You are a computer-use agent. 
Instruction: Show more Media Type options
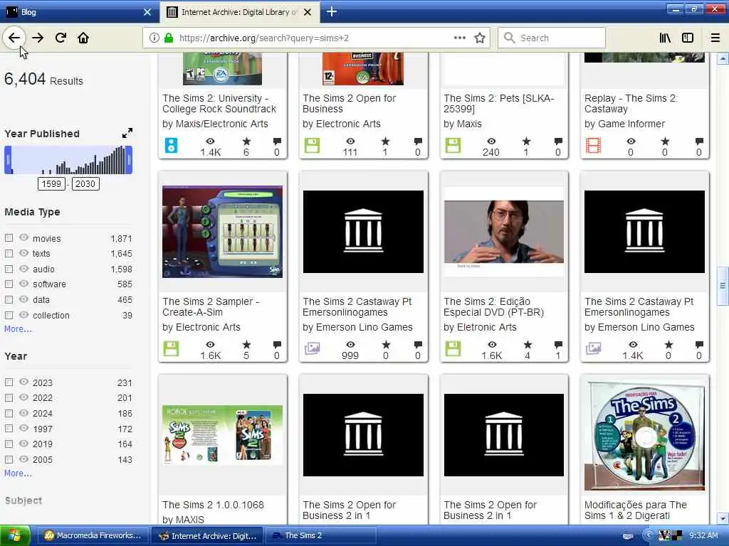tap(18, 328)
